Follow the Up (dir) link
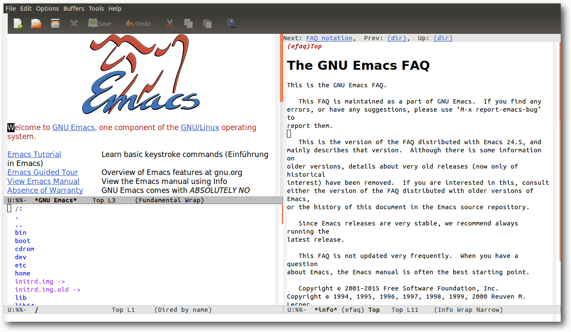Viewport: 571px width, 332px height. (443, 38)
